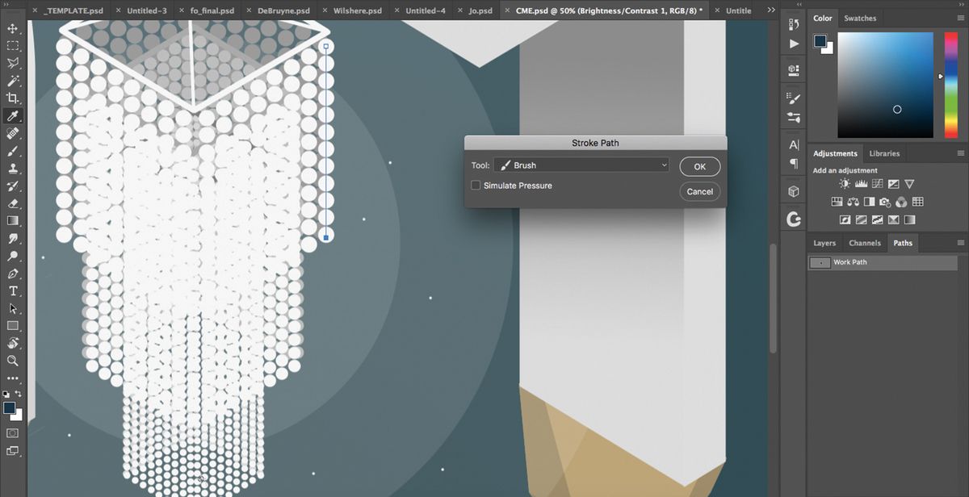
Task: Add a Curves adjustment
Action: click(x=878, y=183)
